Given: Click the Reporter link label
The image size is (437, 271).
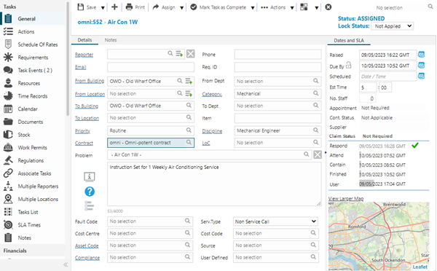Looking at the screenshot, I should [x=84, y=55].
